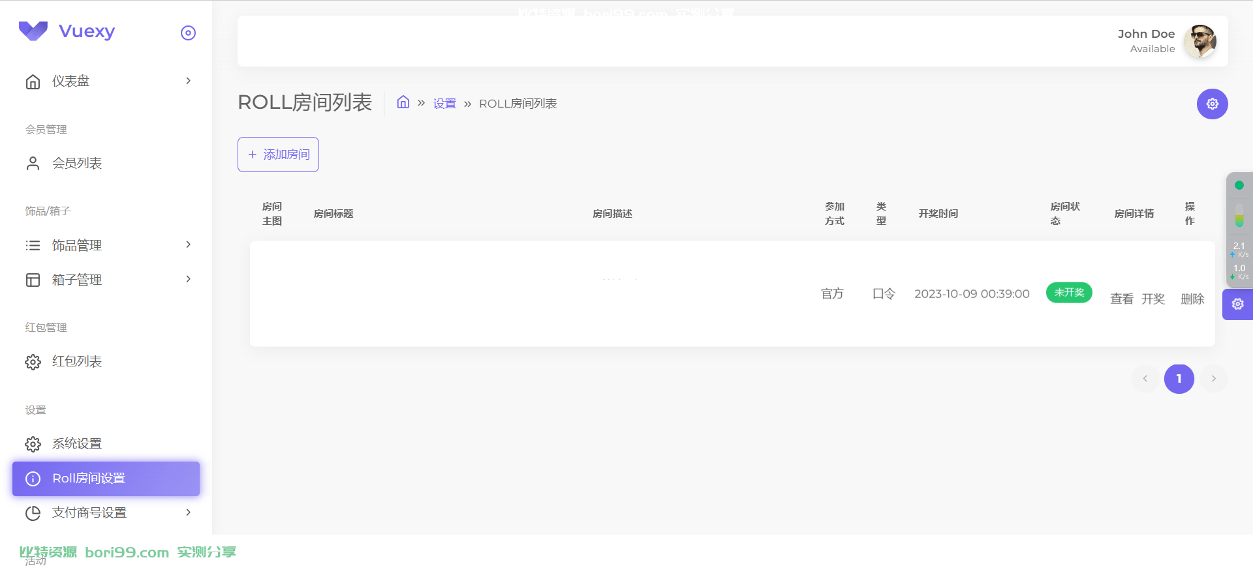
Task: Click the 设置 breadcrumb link
Action: pos(444,104)
